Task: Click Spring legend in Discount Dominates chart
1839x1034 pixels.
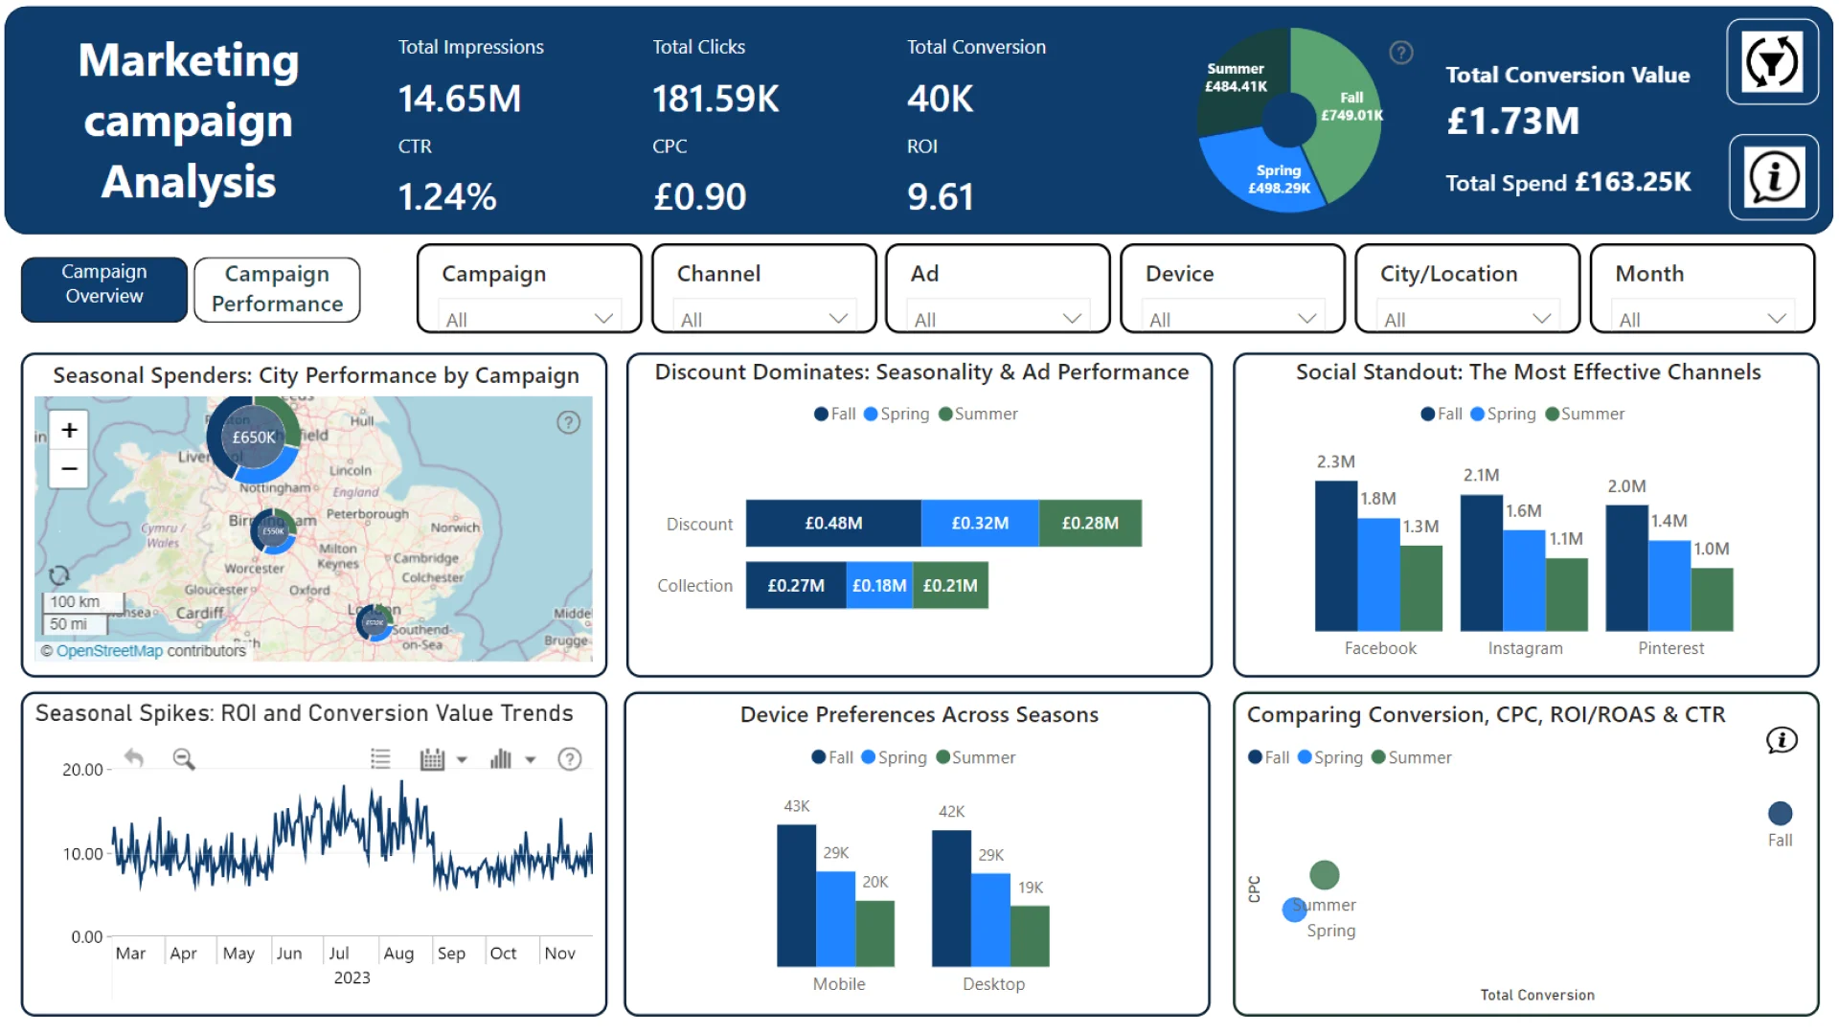Action: pyautogui.click(x=897, y=414)
